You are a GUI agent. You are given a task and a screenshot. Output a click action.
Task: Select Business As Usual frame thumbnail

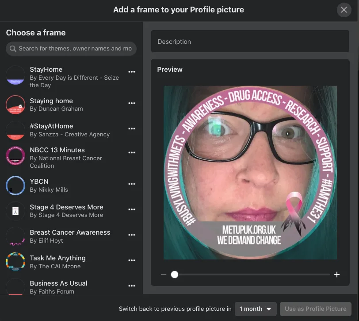coord(15,286)
